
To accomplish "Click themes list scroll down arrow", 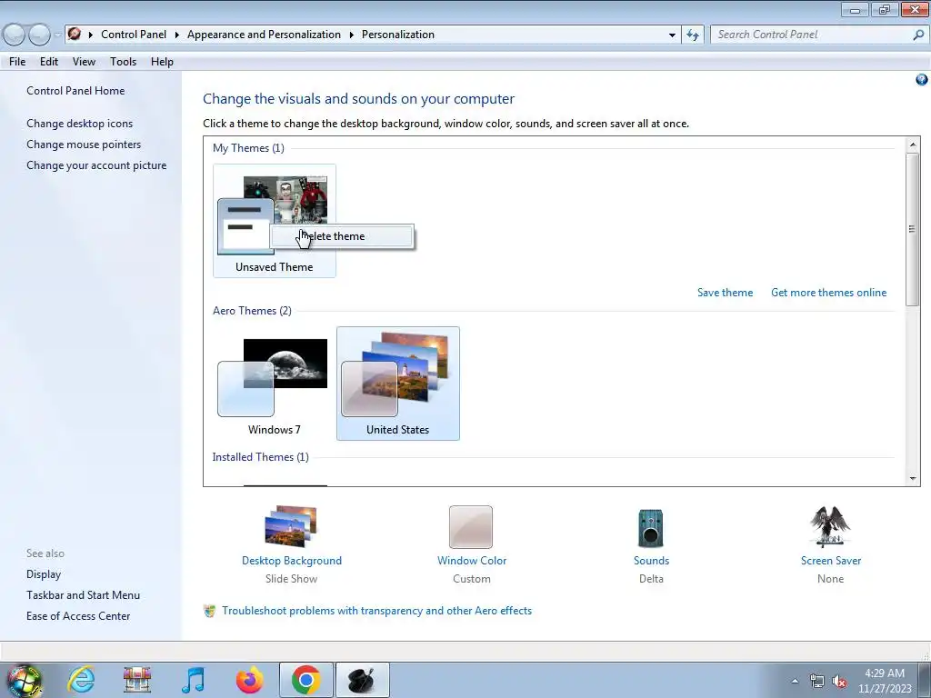I will pos(912,478).
